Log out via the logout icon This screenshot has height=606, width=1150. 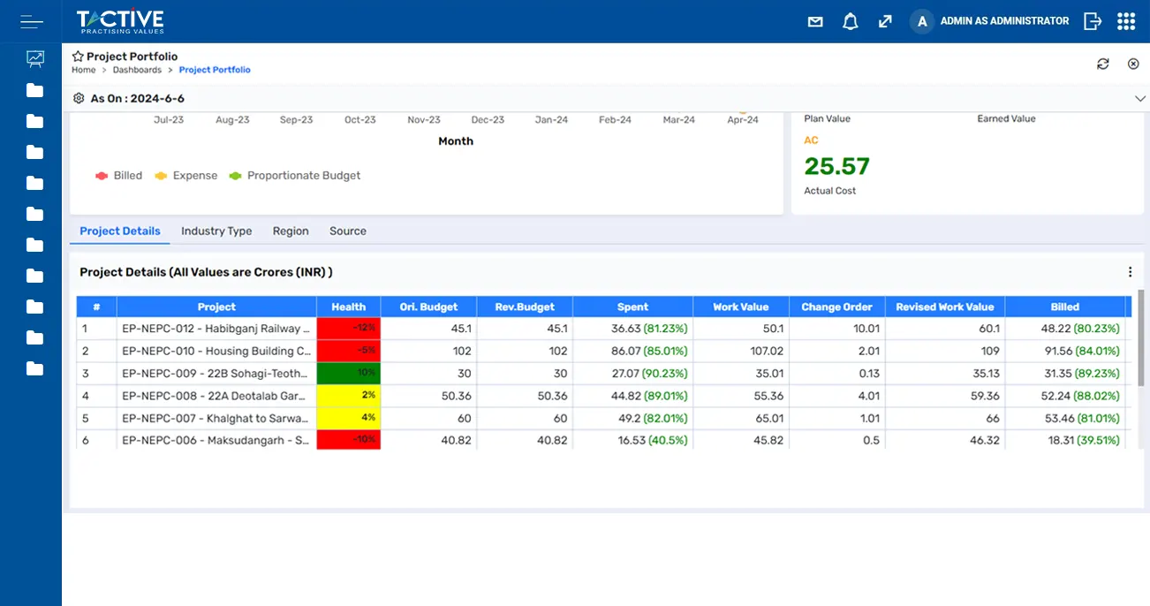1093,20
